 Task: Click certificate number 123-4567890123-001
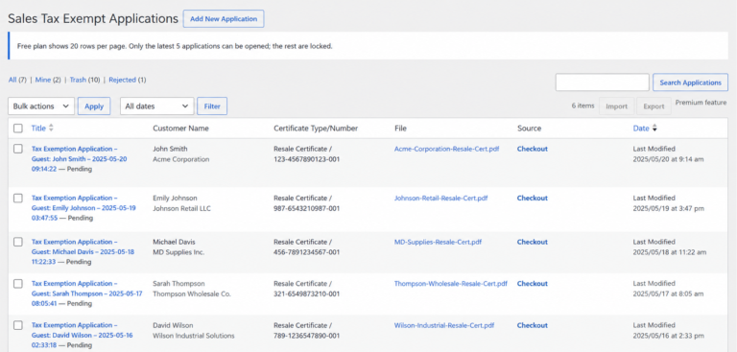(306, 159)
